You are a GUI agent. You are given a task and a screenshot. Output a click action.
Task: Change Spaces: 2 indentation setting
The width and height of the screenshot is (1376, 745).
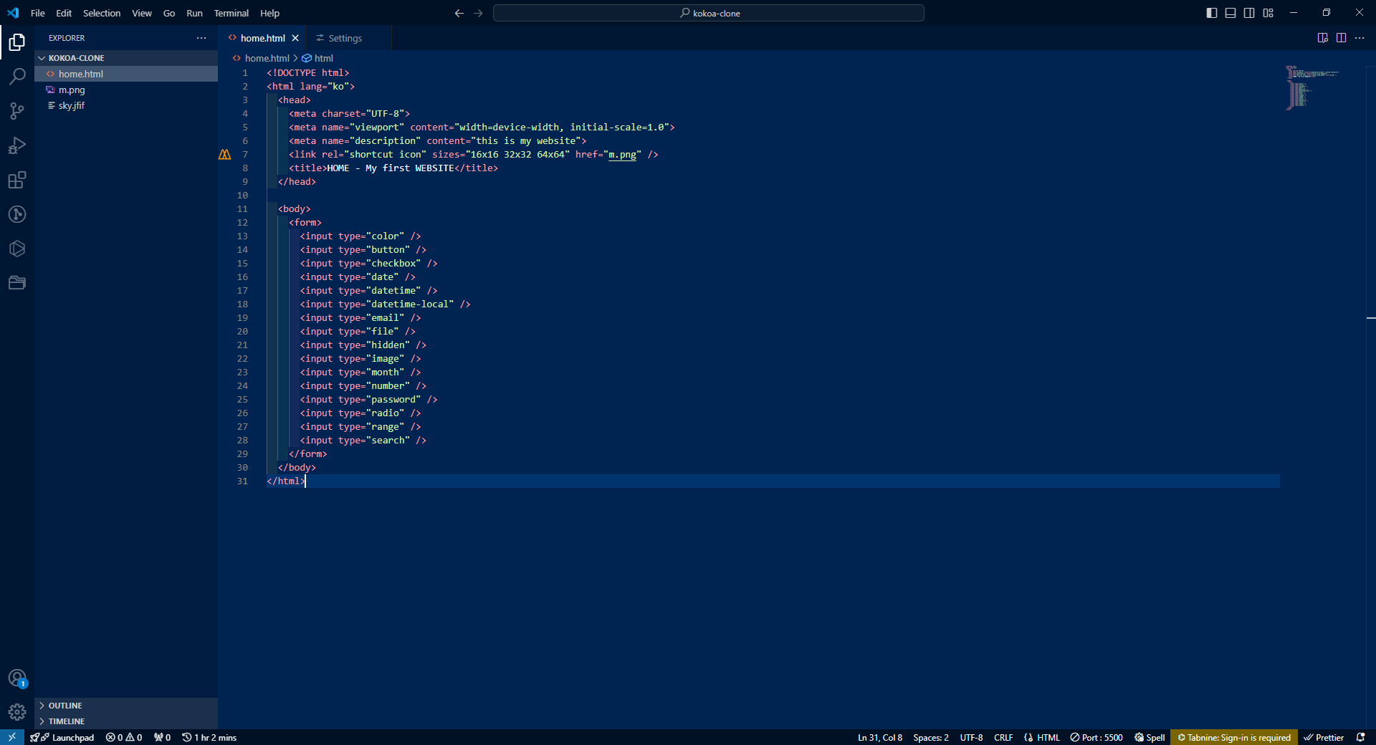point(930,737)
